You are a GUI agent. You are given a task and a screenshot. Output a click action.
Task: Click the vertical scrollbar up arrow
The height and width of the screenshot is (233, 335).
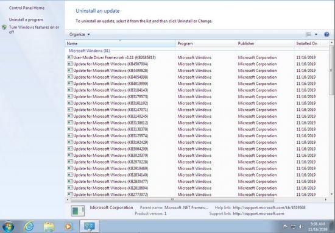pyautogui.click(x=331, y=43)
